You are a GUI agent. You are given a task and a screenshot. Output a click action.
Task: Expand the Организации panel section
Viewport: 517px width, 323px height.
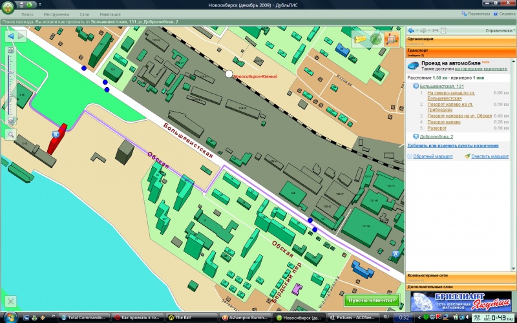pos(461,39)
